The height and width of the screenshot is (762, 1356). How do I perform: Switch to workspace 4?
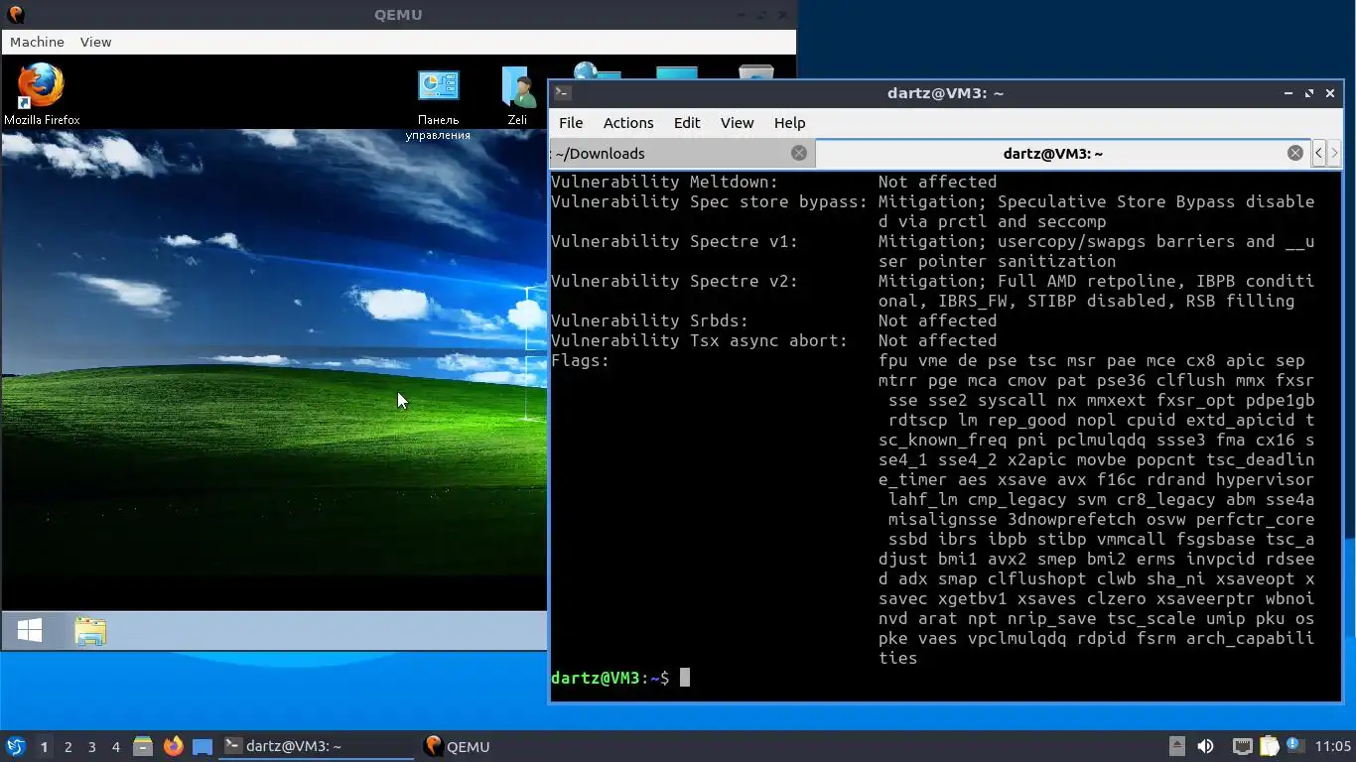116,746
